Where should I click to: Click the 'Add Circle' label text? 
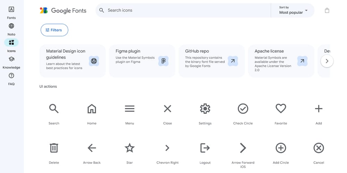pos(281,163)
